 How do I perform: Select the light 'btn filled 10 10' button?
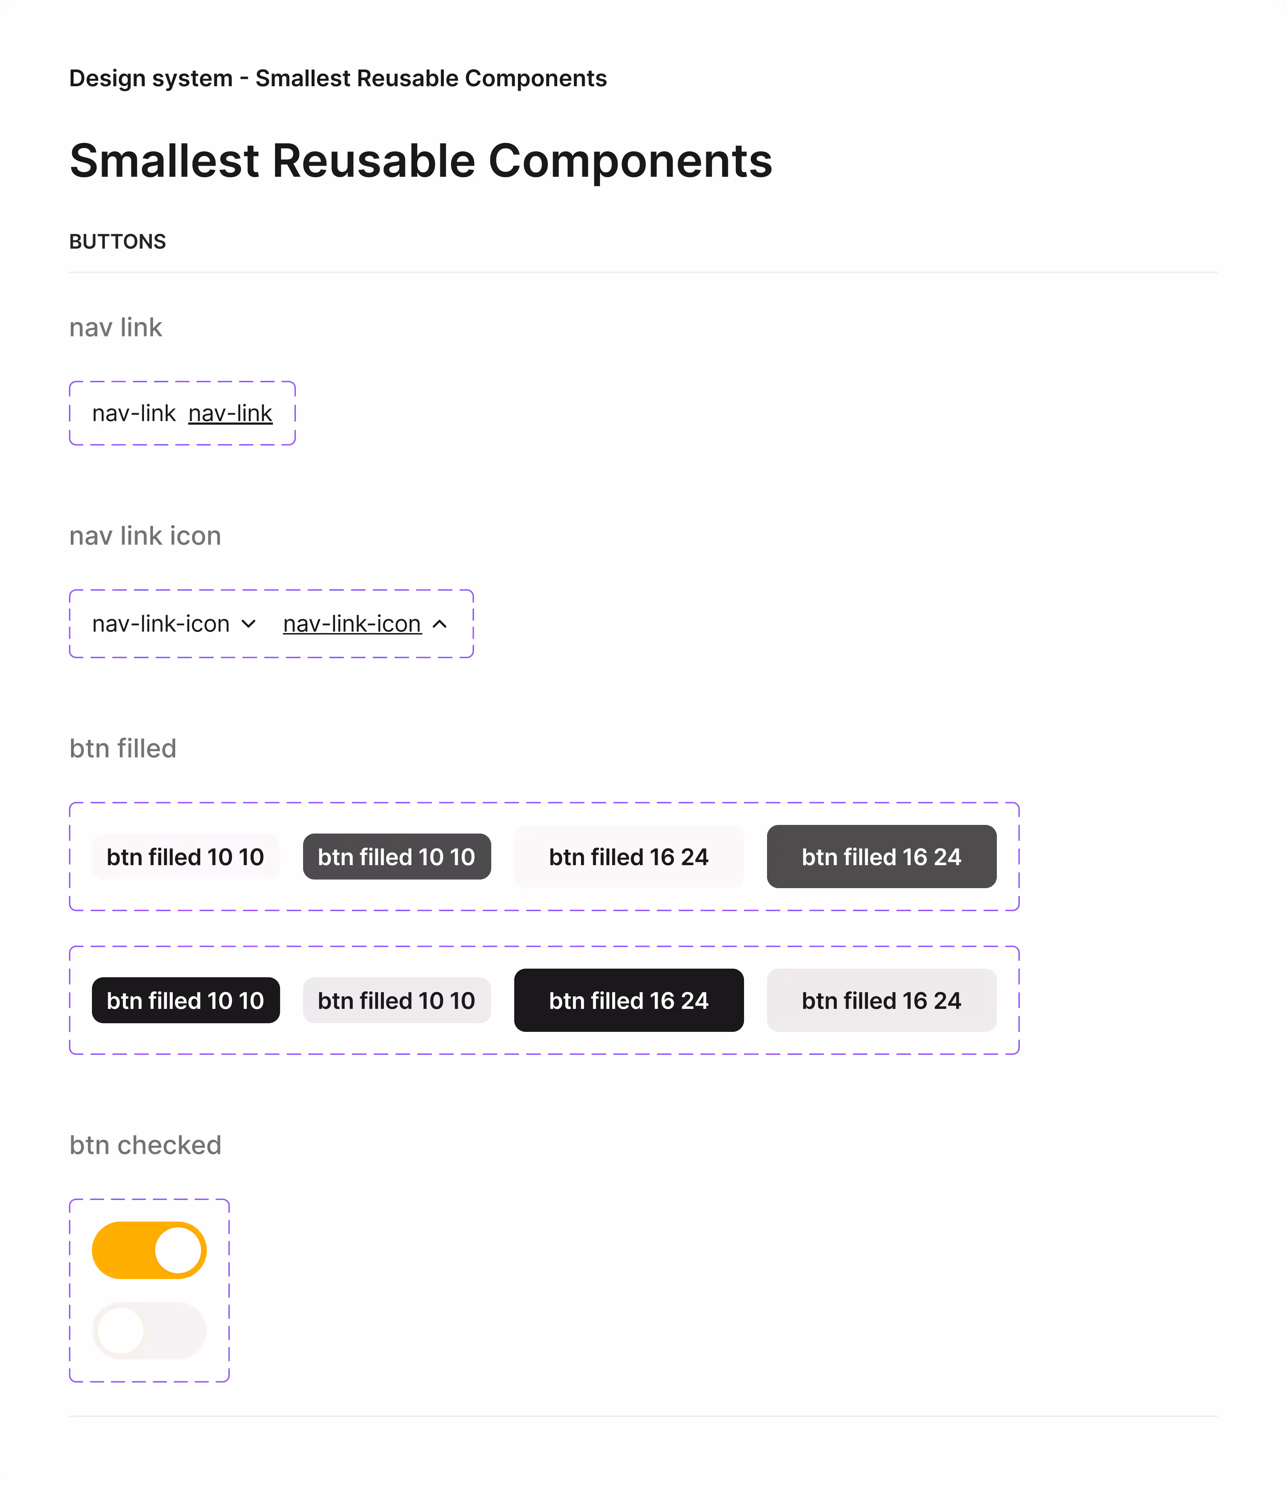click(x=185, y=857)
